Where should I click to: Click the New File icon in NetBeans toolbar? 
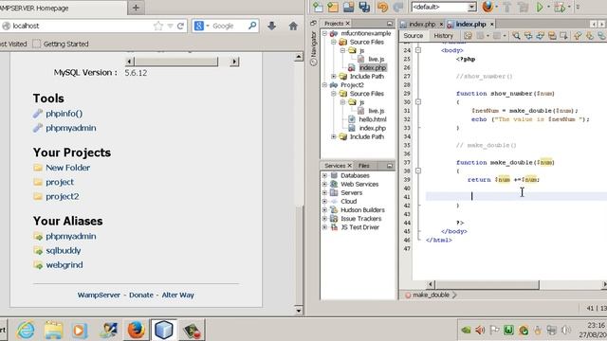tap(318, 7)
